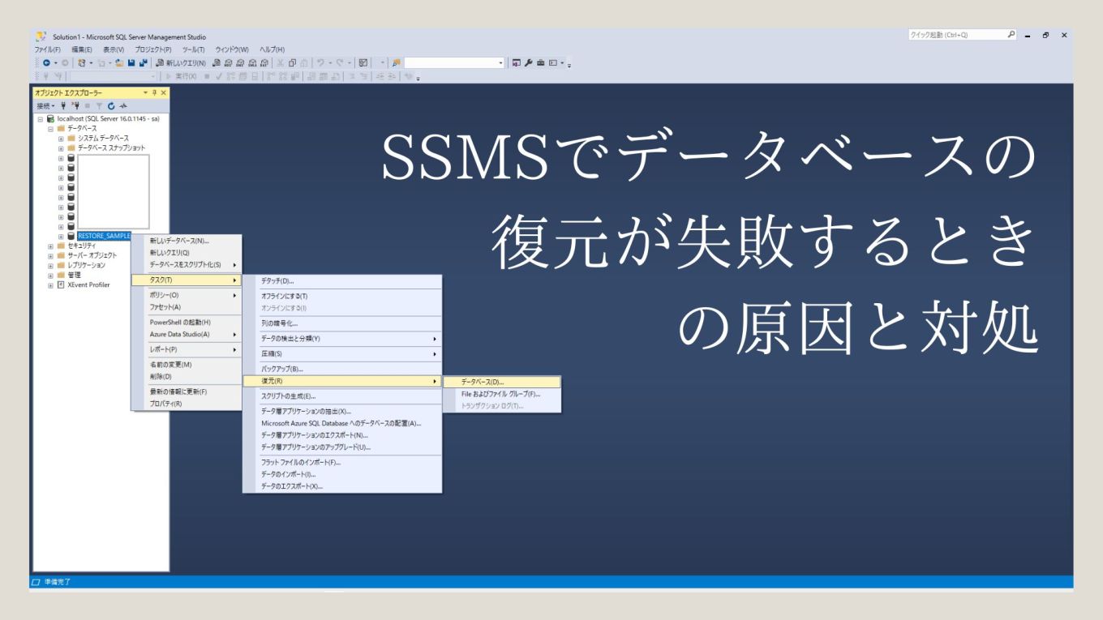Open the ヘルプ(H) menu

click(272, 49)
